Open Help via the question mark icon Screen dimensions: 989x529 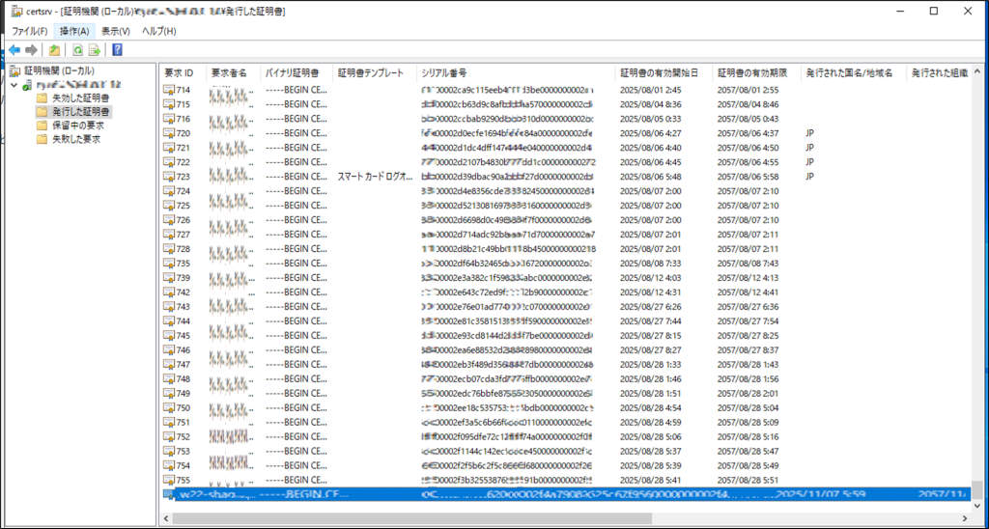click(117, 49)
